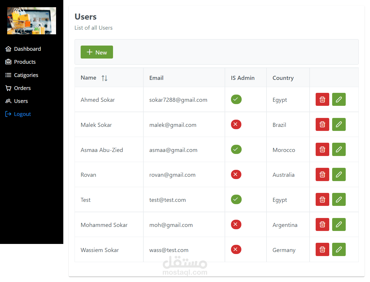Edit Malek Sokar with the pencil icon
This screenshot has width=370, height=282.
339,125
